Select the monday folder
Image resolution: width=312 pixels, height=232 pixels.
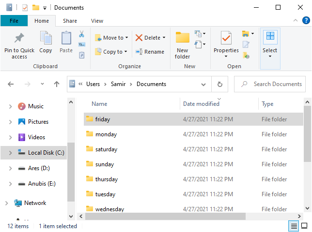pyautogui.click(x=193, y=134)
